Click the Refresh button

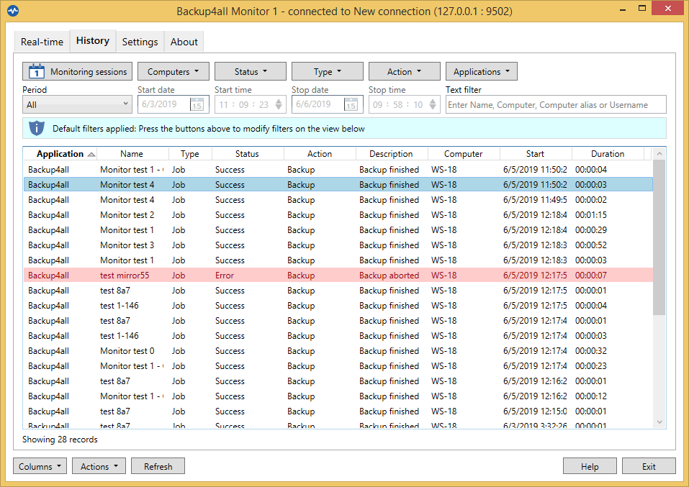pos(158,466)
